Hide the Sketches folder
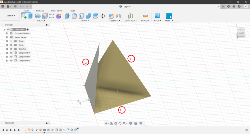This screenshot has height=134, width=250. [11, 49]
